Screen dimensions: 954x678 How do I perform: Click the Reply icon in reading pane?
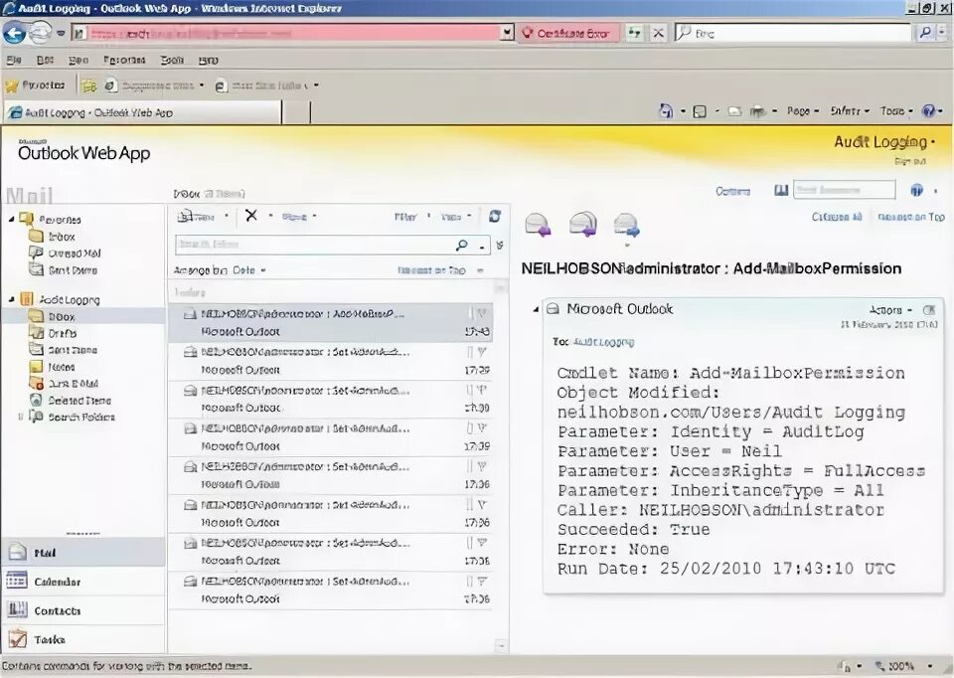point(538,225)
